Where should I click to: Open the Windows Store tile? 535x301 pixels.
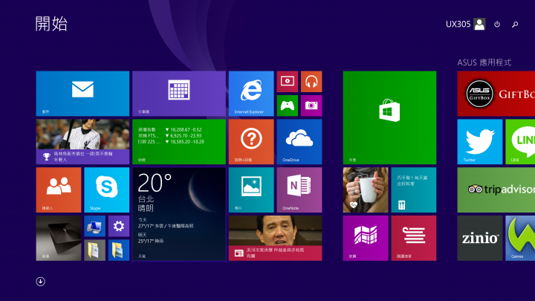coord(389,117)
